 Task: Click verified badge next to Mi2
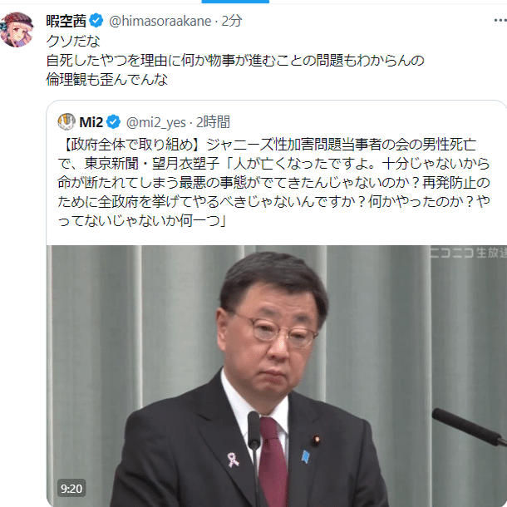(114, 122)
